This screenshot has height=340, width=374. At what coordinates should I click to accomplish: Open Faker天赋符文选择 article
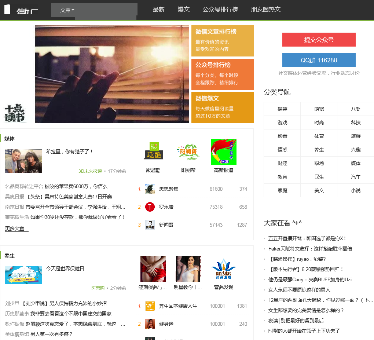click(x=310, y=249)
